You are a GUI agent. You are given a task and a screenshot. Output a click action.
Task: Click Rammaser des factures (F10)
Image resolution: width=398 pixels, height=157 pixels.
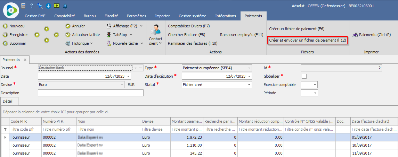point(193,43)
